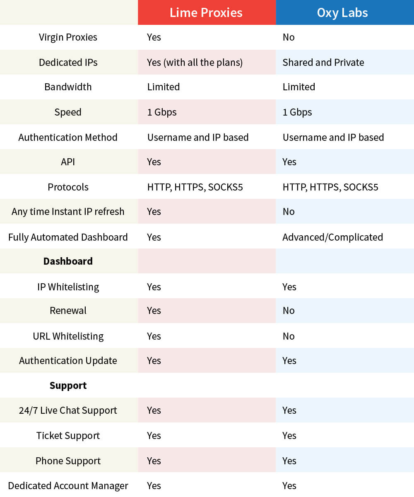Click the Dedicated IPs row label
The image size is (414, 497).
68,62
